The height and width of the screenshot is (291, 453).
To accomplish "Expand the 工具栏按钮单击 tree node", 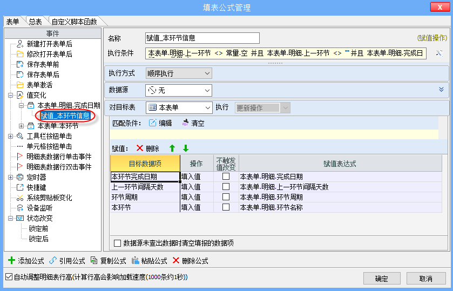I will (11, 136).
